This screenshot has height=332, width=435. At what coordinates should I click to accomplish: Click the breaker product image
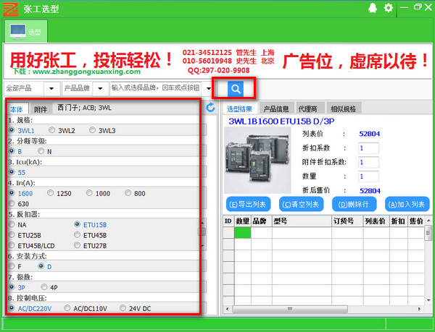pyautogui.click(x=257, y=161)
